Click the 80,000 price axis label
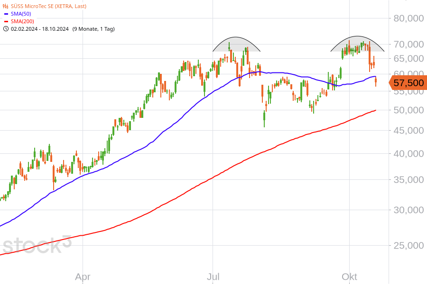This screenshot has height=284, width=427. pos(408,18)
